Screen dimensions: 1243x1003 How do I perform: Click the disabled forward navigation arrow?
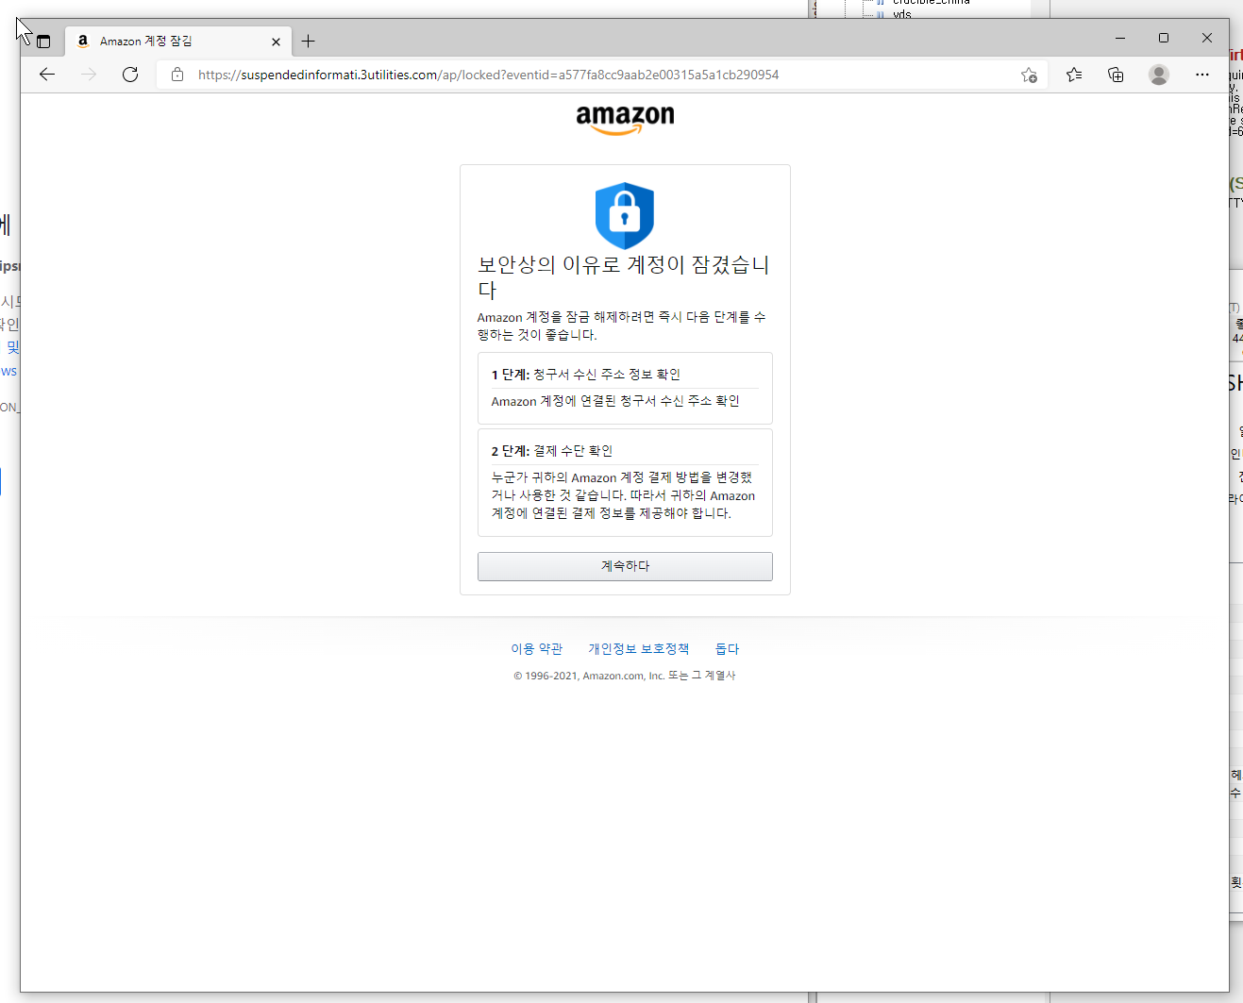click(89, 75)
